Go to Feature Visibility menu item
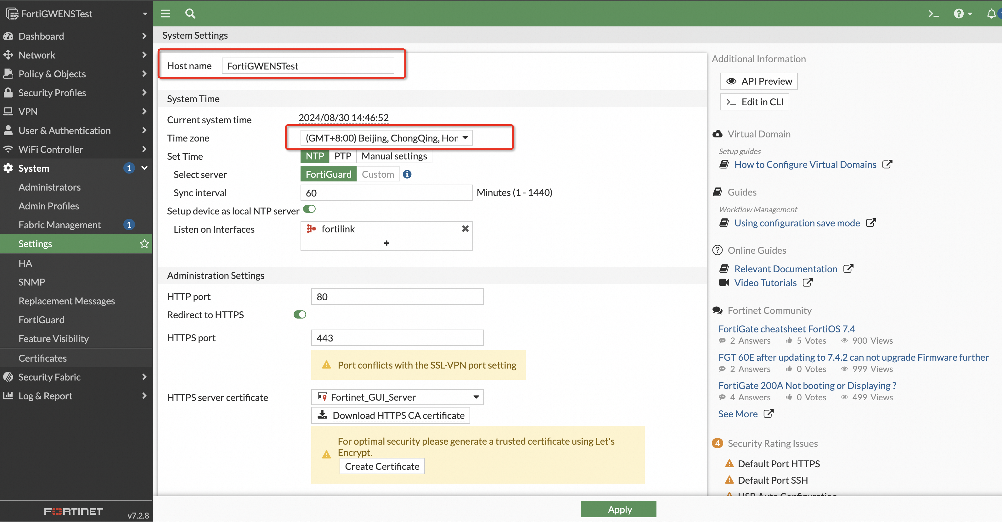The width and height of the screenshot is (1002, 522). click(53, 339)
